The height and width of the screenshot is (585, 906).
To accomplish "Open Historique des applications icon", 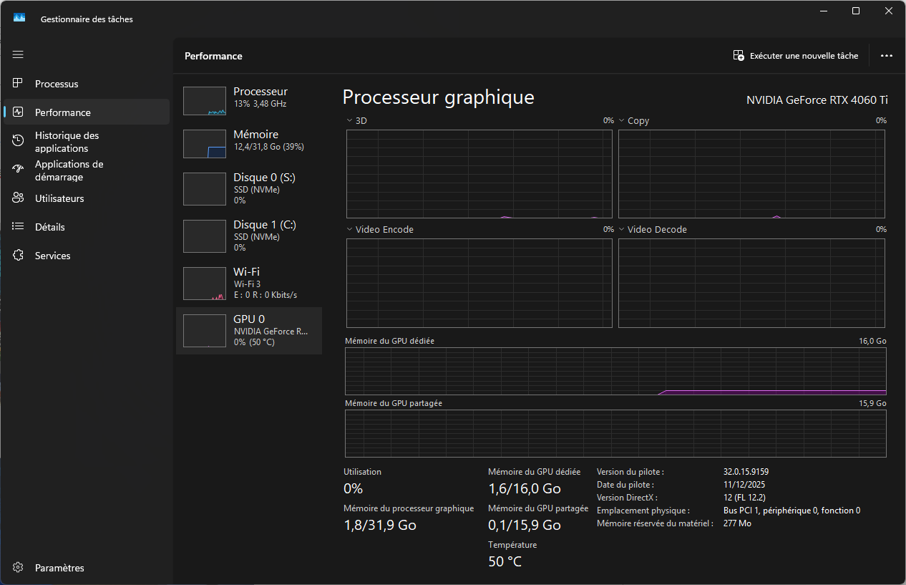I will (19, 141).
